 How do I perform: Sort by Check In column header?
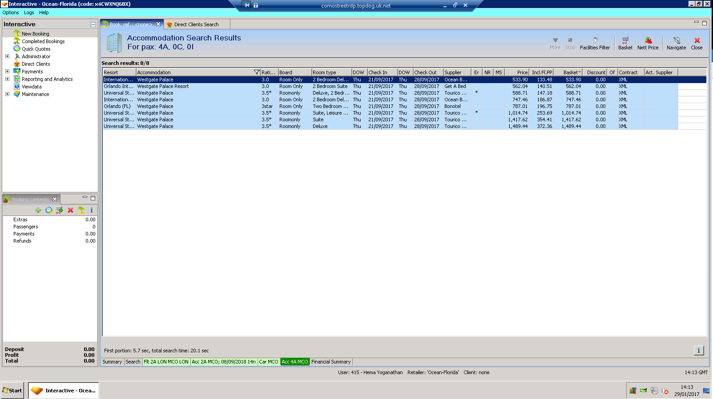coord(382,72)
